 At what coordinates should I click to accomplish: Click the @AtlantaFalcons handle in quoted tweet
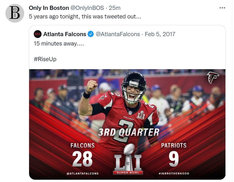click(118, 34)
